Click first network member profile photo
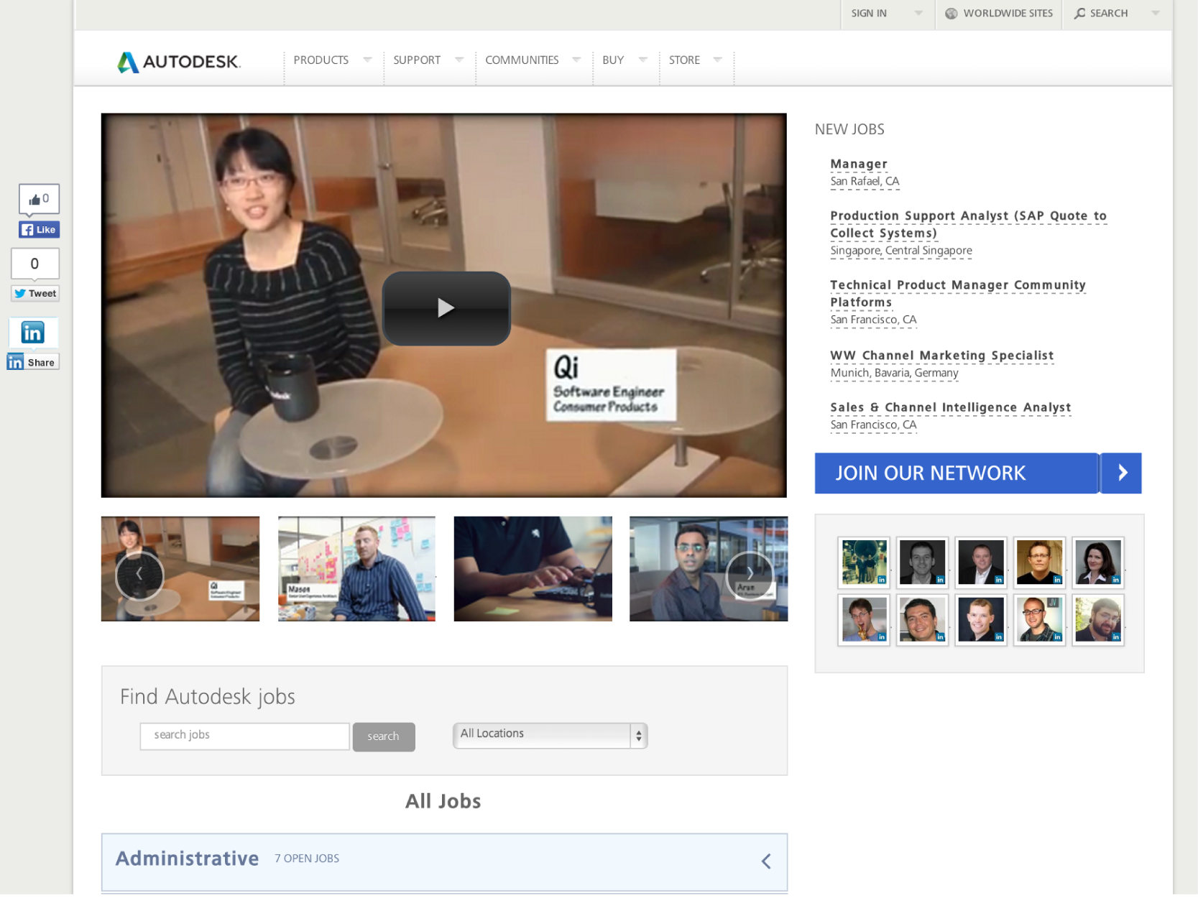1198x898 pixels. coord(864,563)
